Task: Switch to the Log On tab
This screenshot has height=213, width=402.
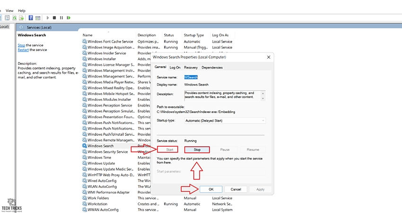Action: click(175, 68)
